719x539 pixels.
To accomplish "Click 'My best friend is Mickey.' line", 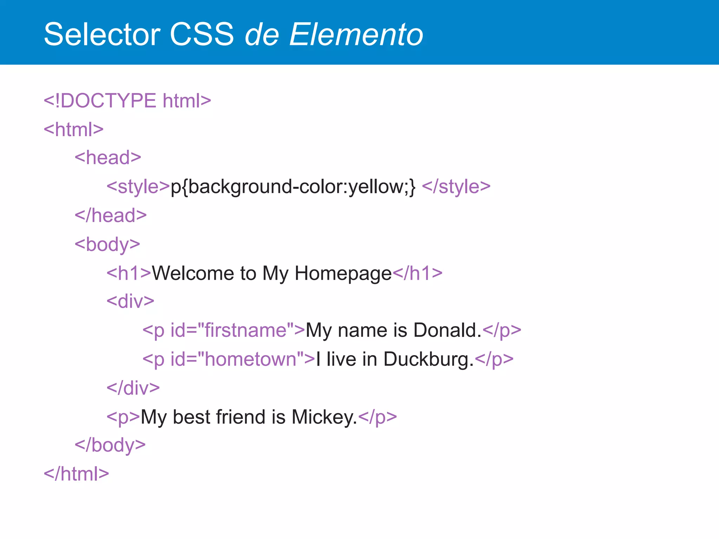I will tap(252, 417).
